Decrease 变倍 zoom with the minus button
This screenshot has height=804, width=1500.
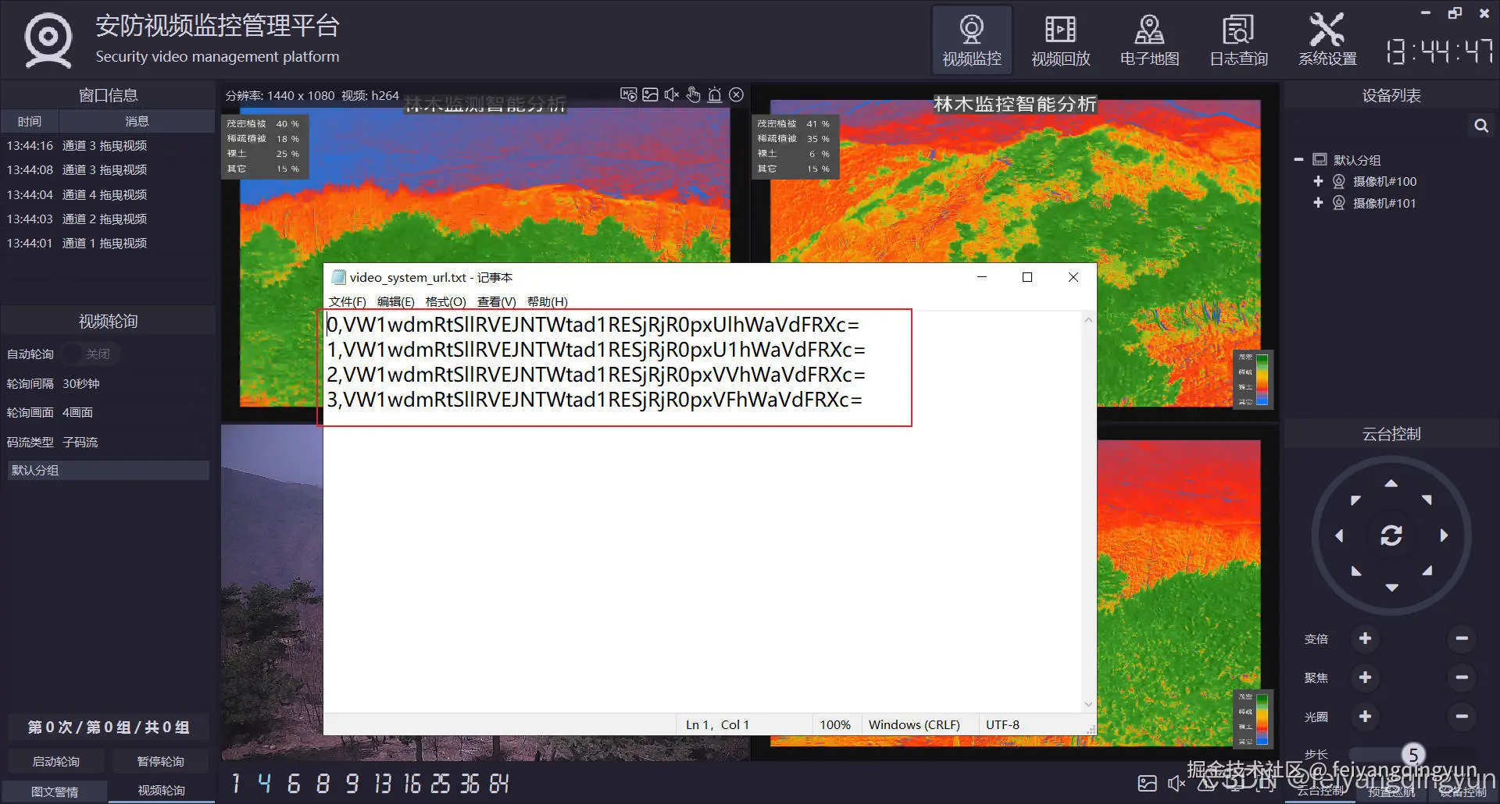click(1462, 639)
